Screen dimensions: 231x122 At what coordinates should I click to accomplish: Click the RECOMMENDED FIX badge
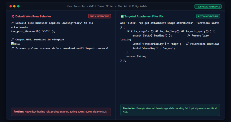[208, 16]
